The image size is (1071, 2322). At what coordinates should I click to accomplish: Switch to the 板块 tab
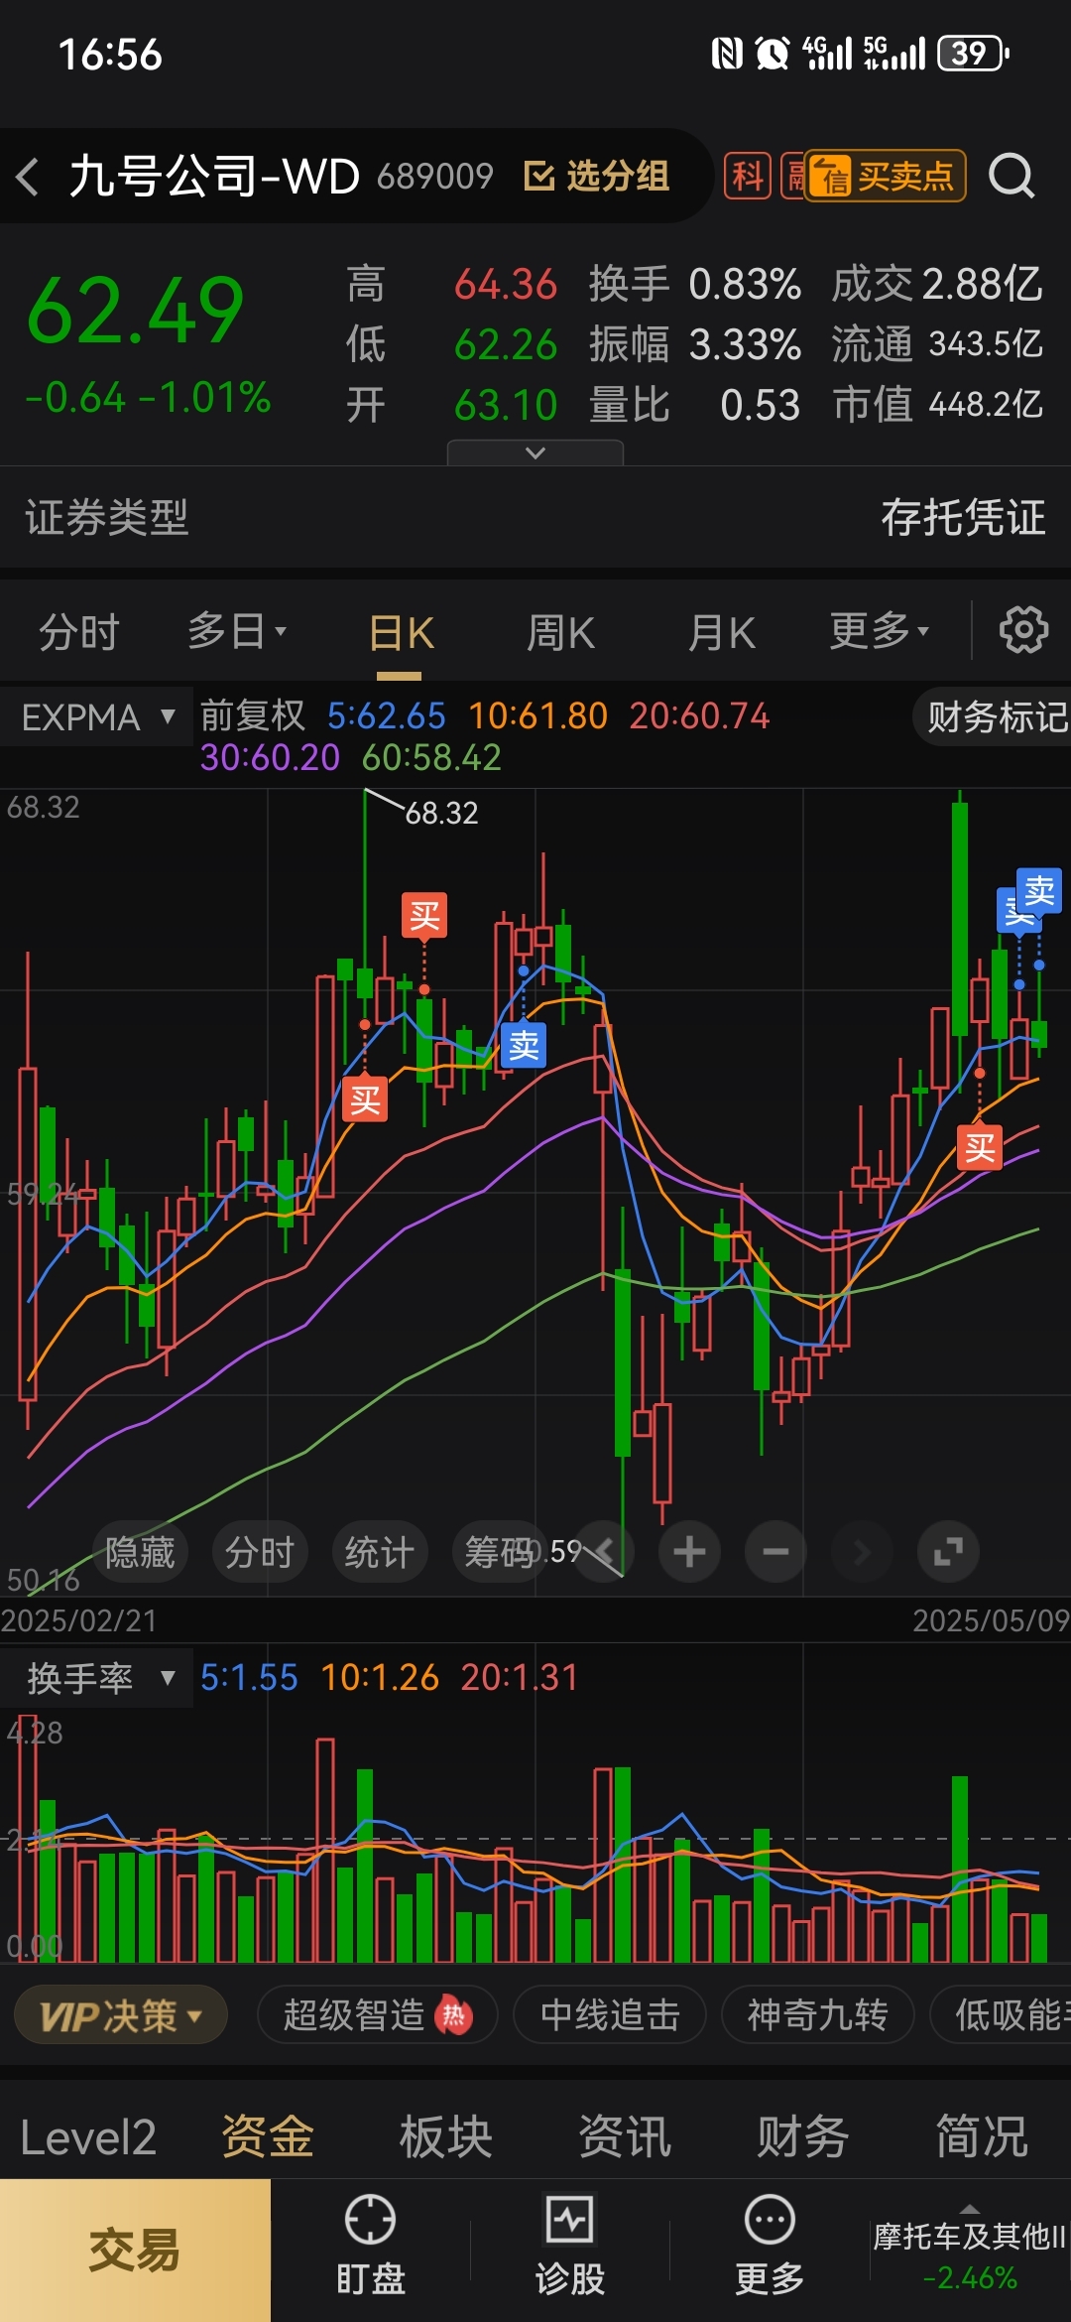click(x=446, y=2137)
